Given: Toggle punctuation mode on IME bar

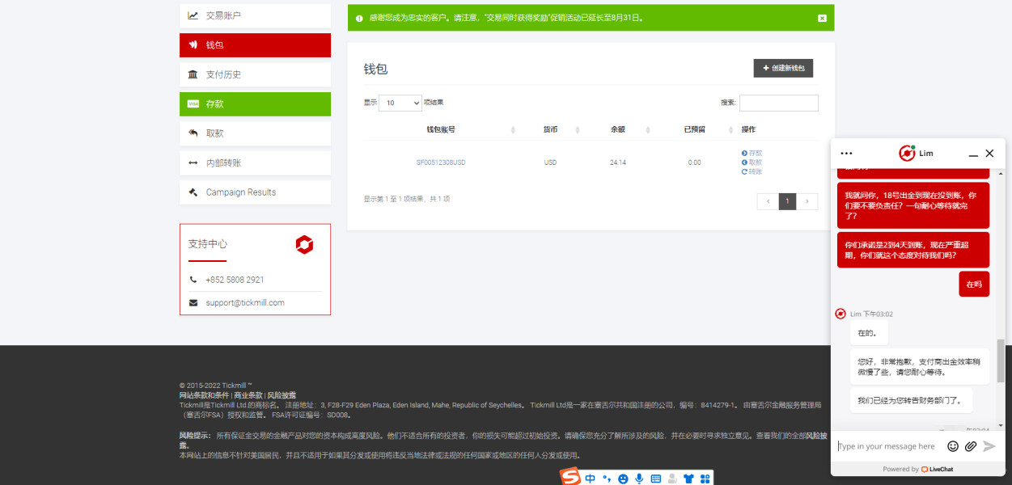Looking at the screenshot, I should click(607, 479).
